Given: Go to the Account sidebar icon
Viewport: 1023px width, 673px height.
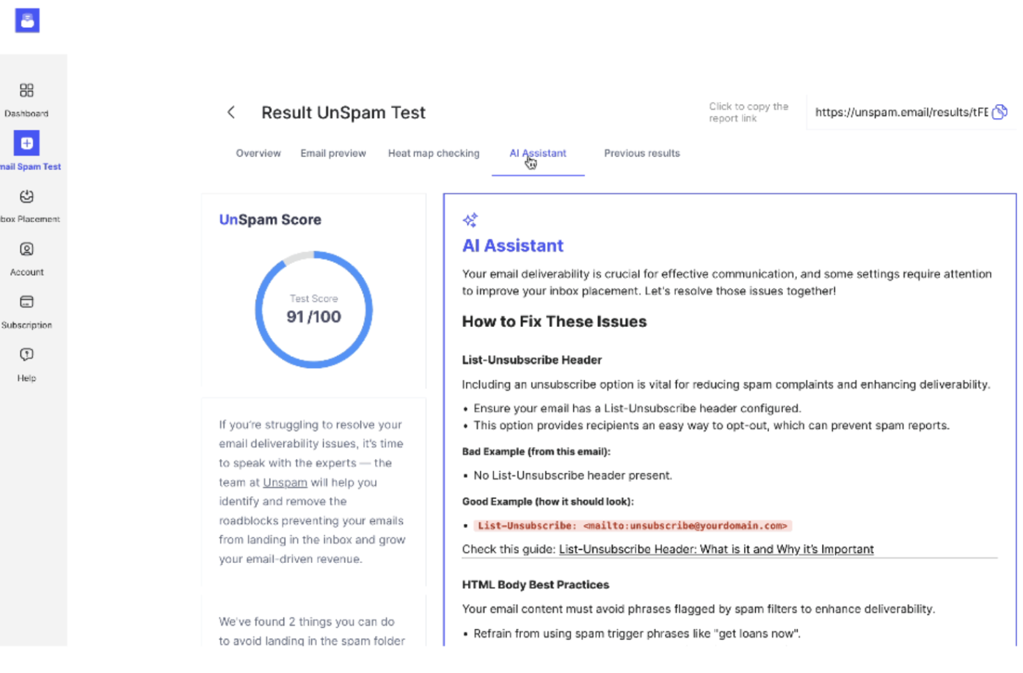Looking at the screenshot, I should click(x=26, y=249).
